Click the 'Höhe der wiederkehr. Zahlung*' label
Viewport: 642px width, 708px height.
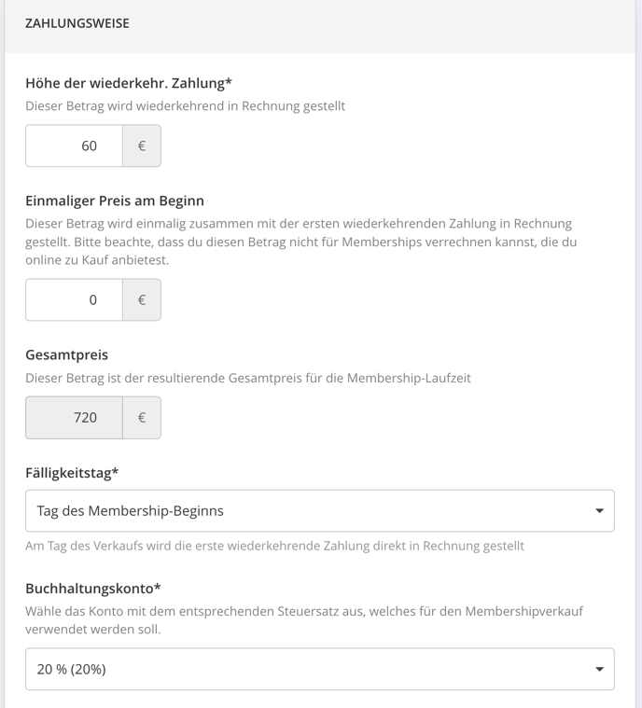pyautogui.click(x=129, y=83)
